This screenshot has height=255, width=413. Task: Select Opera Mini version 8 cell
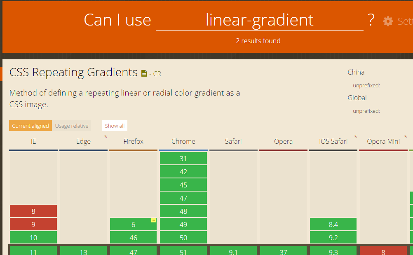(x=383, y=251)
